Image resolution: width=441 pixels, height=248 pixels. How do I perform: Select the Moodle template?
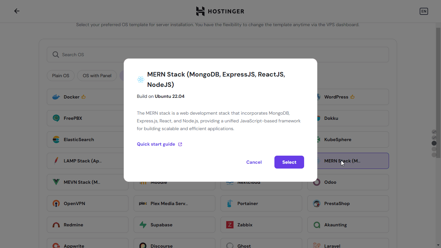click(x=174, y=186)
